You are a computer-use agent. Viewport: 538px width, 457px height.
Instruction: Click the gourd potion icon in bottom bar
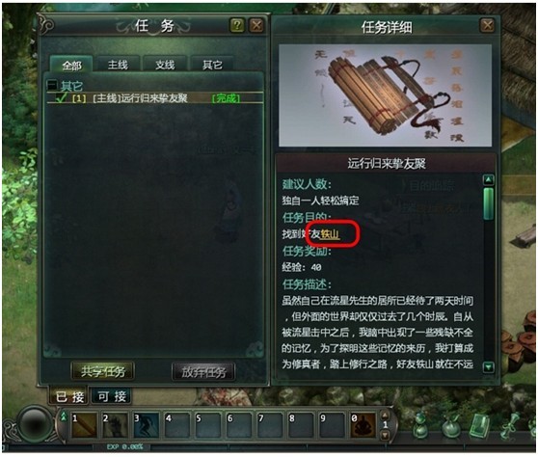pos(420,426)
